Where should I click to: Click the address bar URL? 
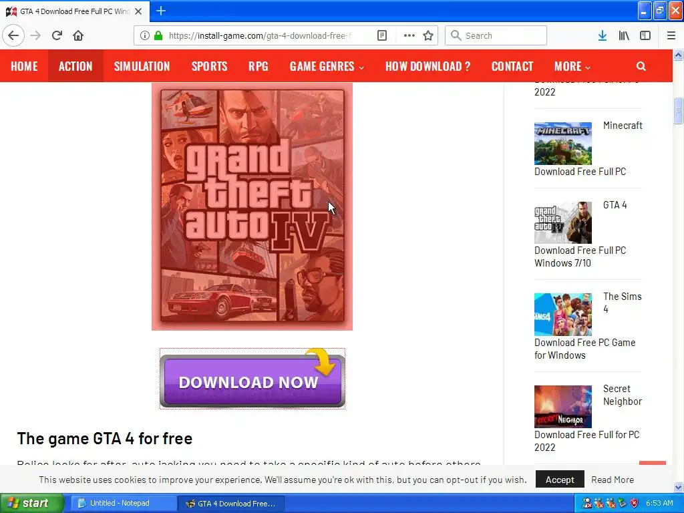click(260, 35)
